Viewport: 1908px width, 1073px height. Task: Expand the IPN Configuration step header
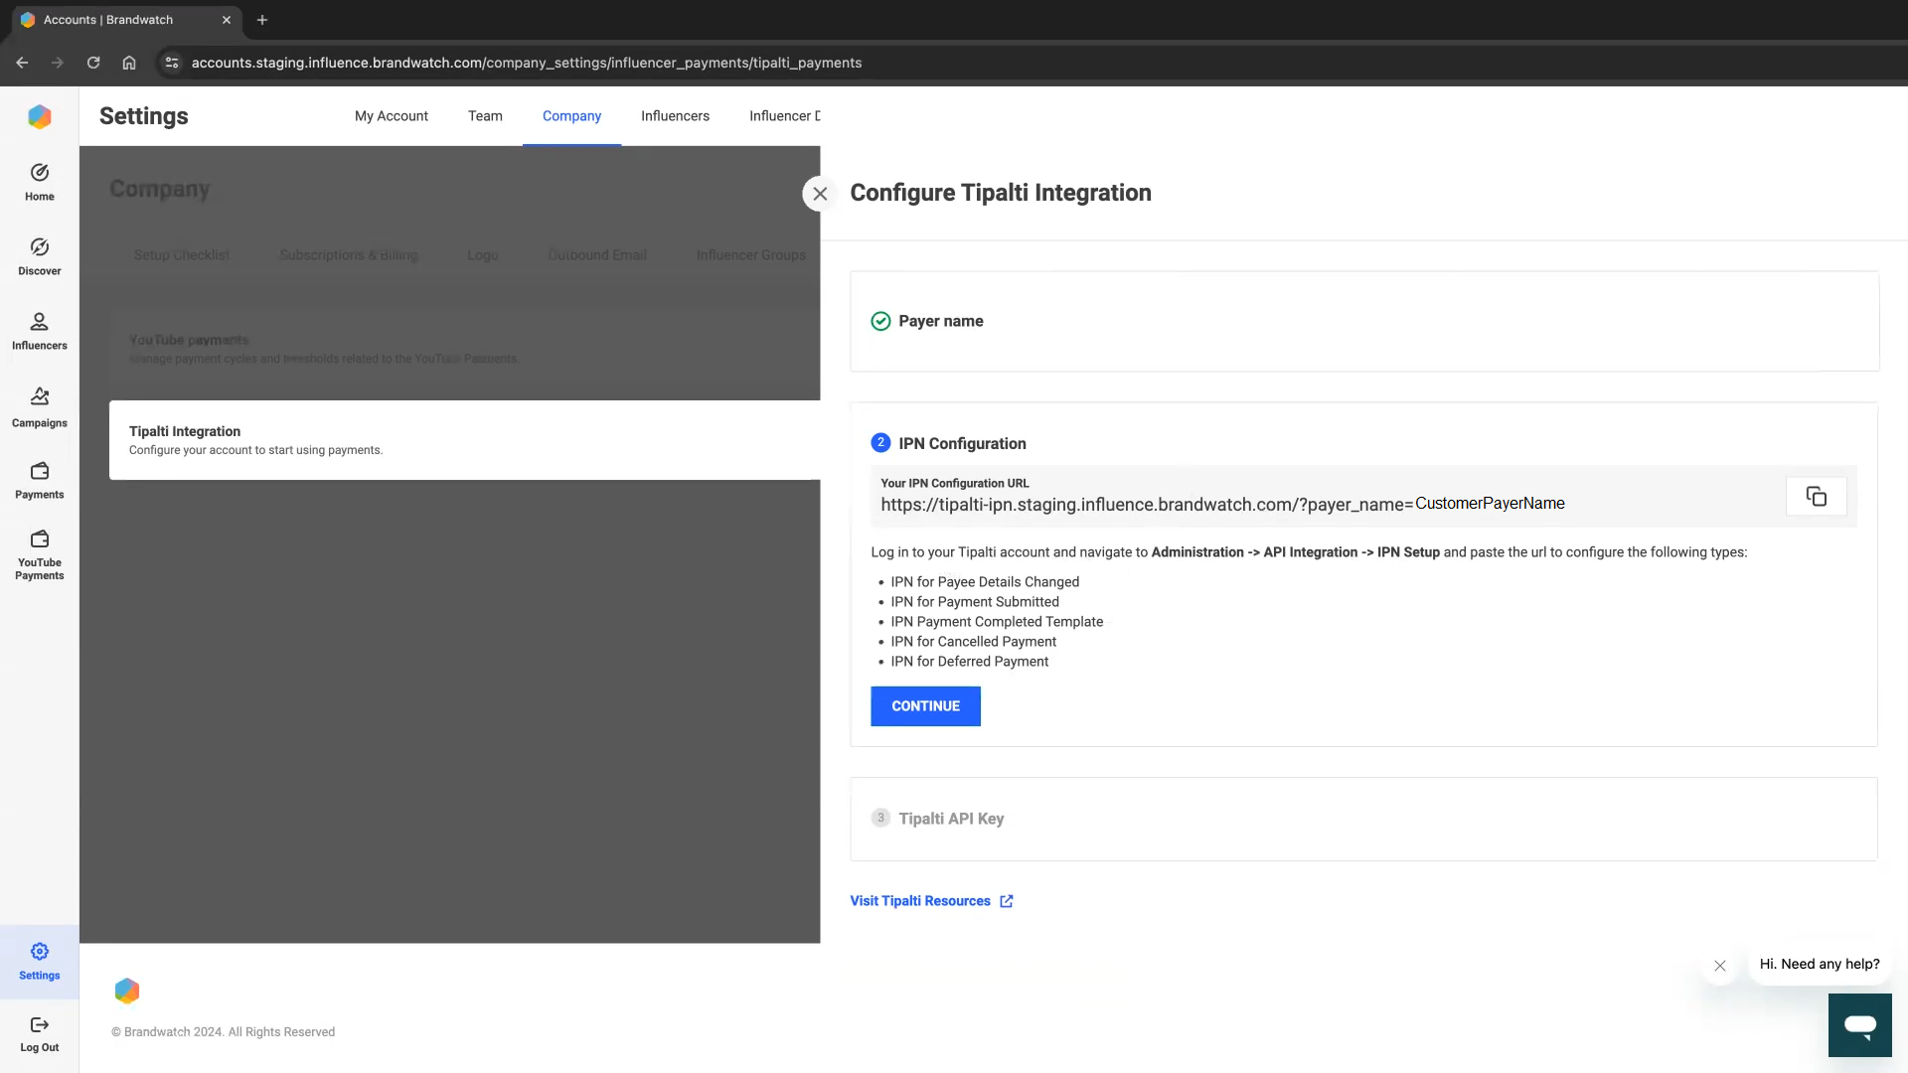tap(961, 443)
